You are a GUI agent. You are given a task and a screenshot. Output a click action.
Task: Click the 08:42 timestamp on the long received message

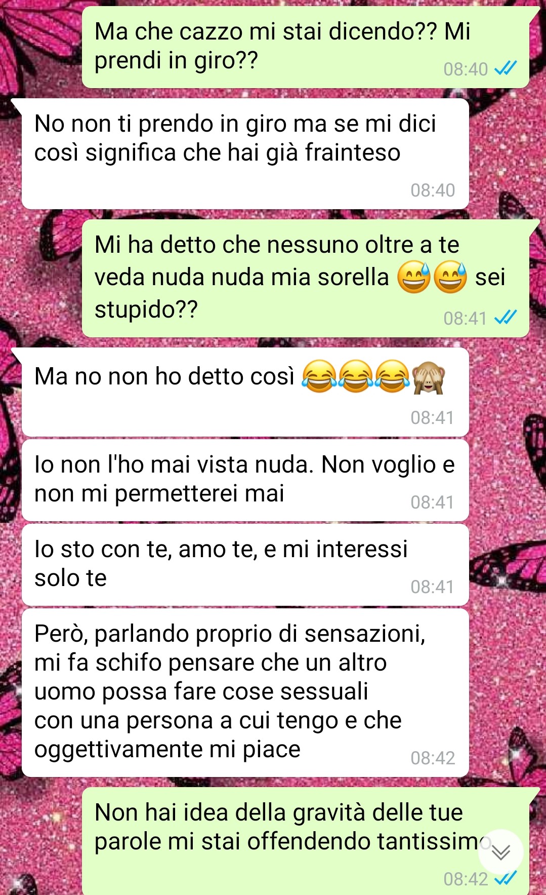click(x=433, y=758)
